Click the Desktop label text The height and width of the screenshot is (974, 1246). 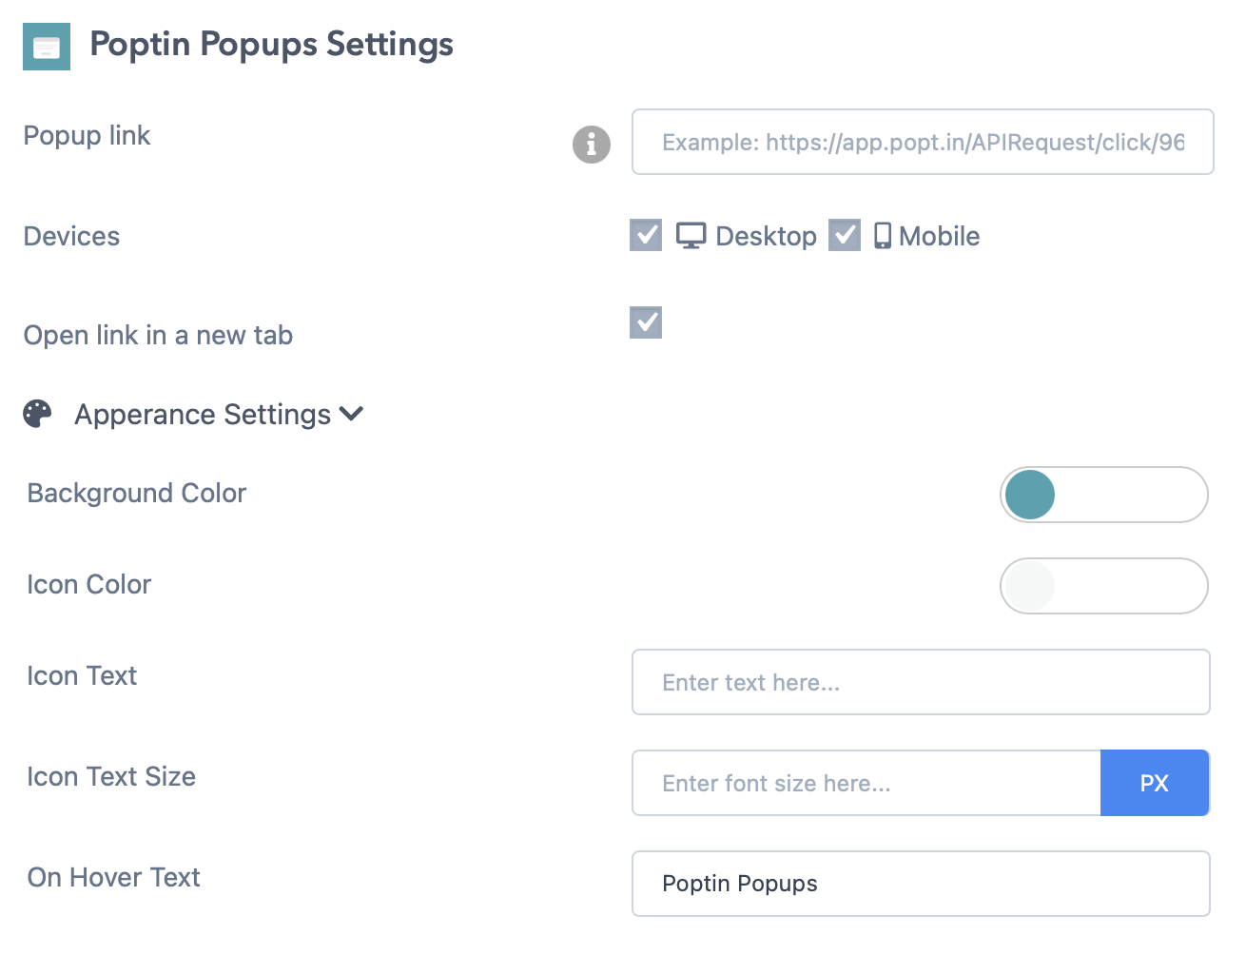tap(766, 236)
